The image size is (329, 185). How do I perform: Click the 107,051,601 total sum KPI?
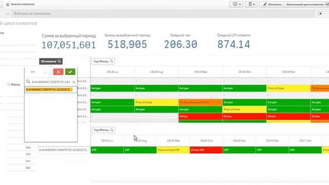(x=68, y=45)
